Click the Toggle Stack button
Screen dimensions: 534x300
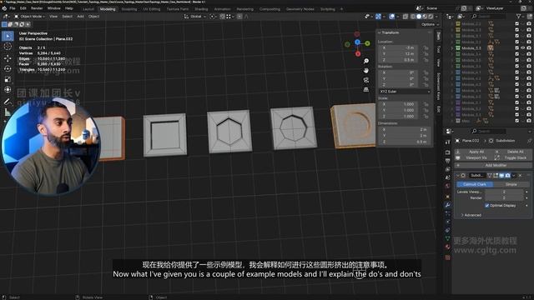coord(511,157)
